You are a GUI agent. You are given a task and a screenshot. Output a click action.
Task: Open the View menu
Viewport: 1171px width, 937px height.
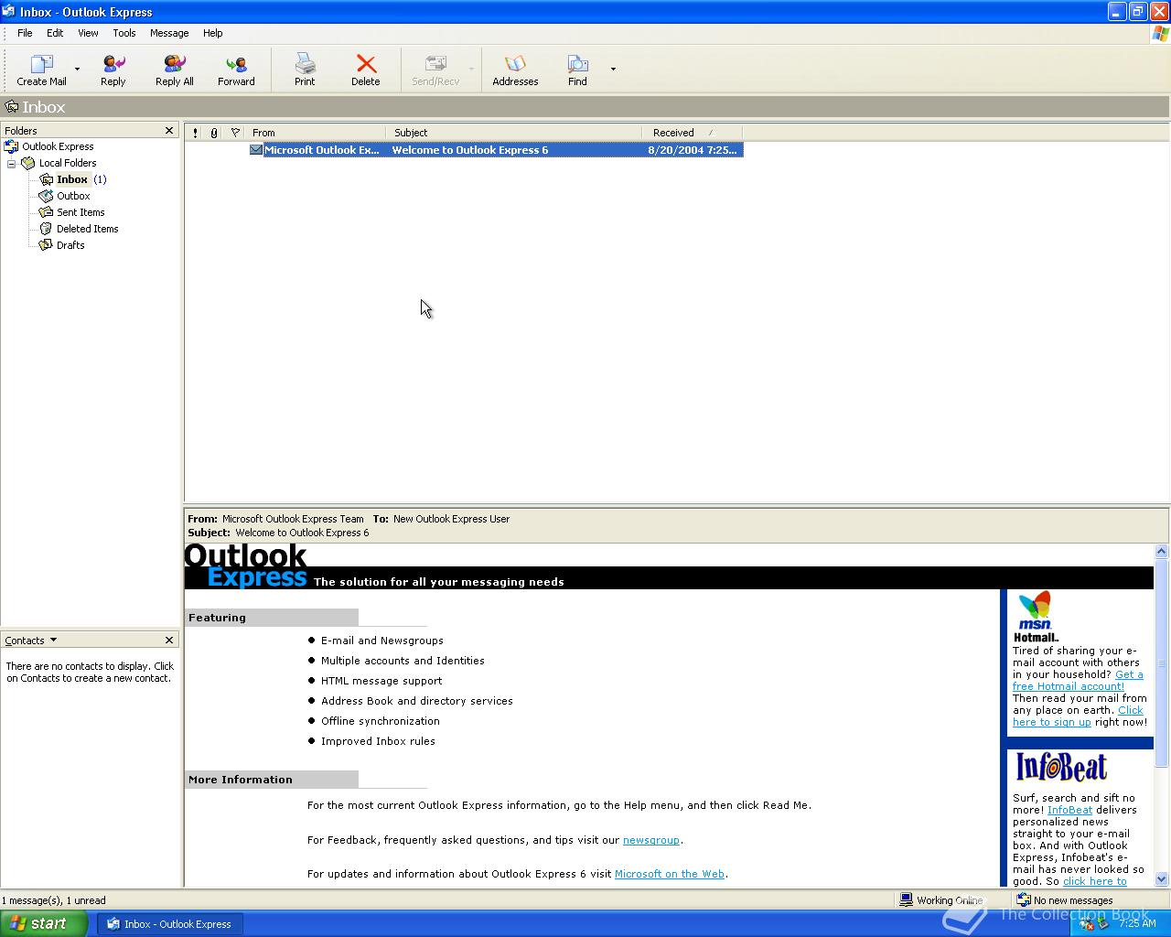pyautogui.click(x=88, y=33)
